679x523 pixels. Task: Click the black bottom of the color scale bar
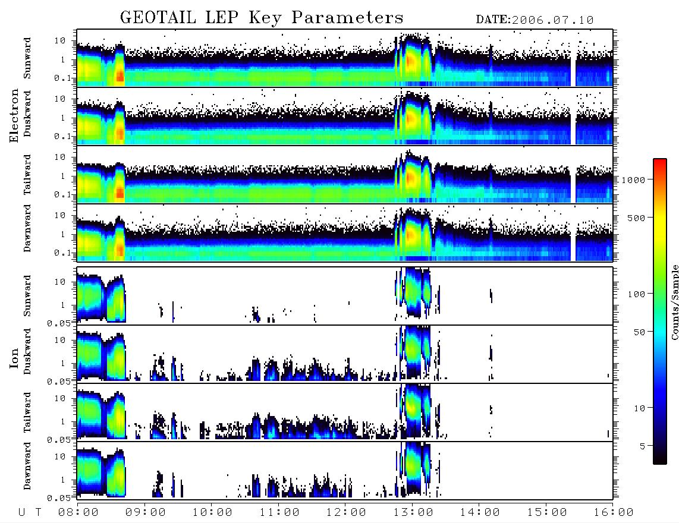tap(660, 457)
